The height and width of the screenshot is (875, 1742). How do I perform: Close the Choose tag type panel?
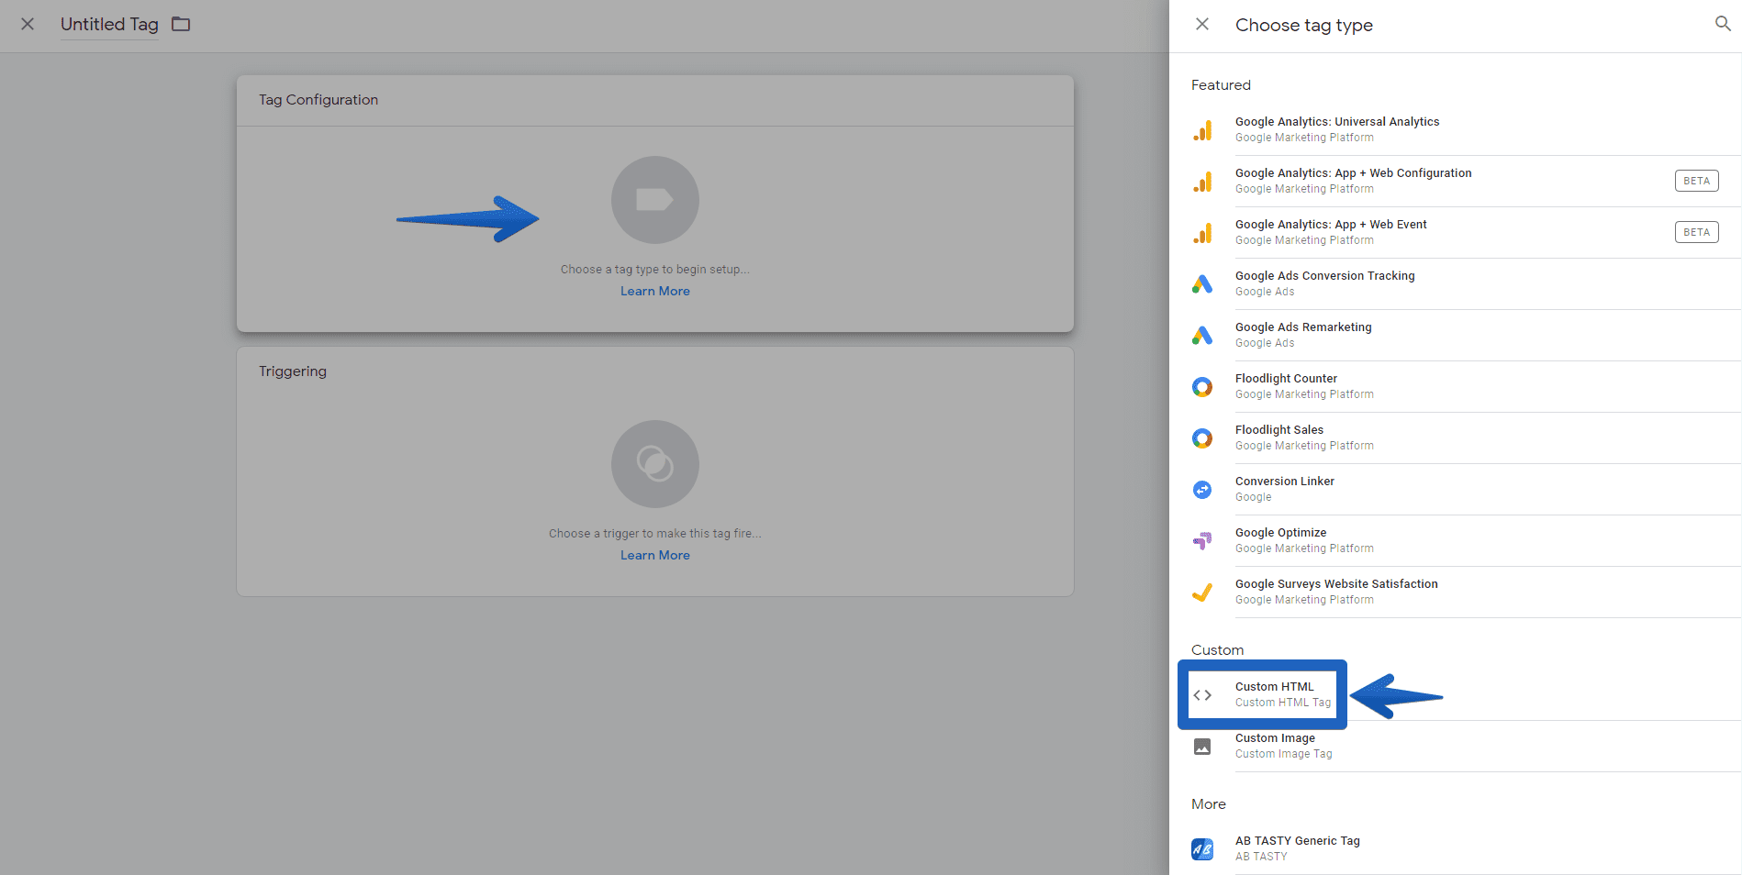click(x=1202, y=24)
